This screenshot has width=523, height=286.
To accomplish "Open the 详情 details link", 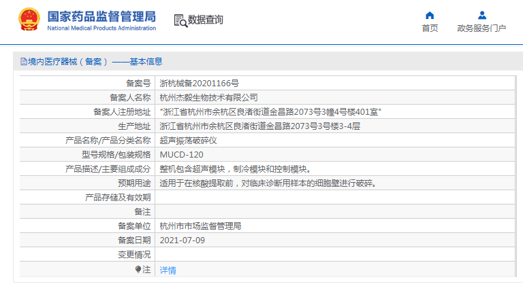I will point(168,270).
